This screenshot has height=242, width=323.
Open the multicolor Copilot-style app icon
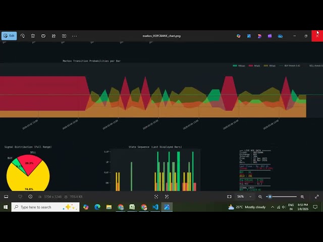click(x=239, y=36)
